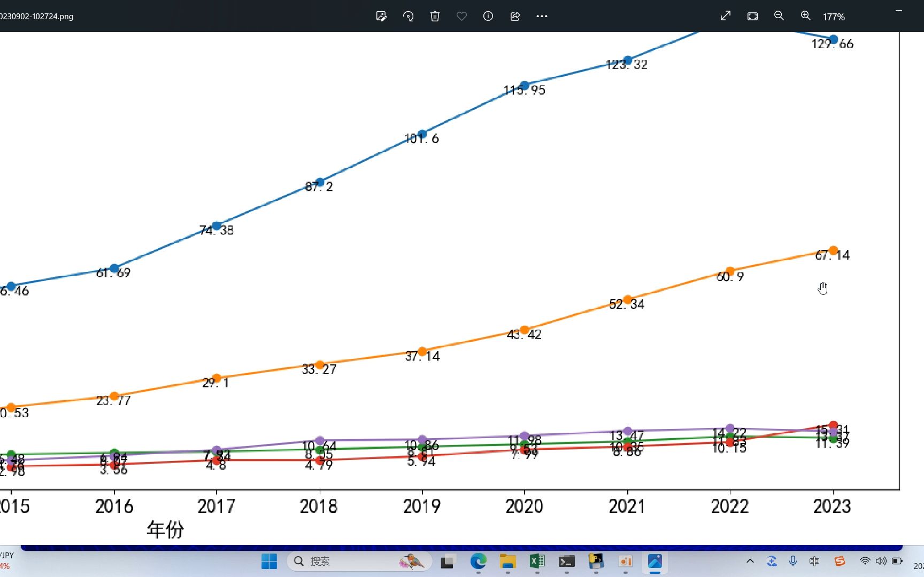Click the 33.27 orange data label

(319, 370)
